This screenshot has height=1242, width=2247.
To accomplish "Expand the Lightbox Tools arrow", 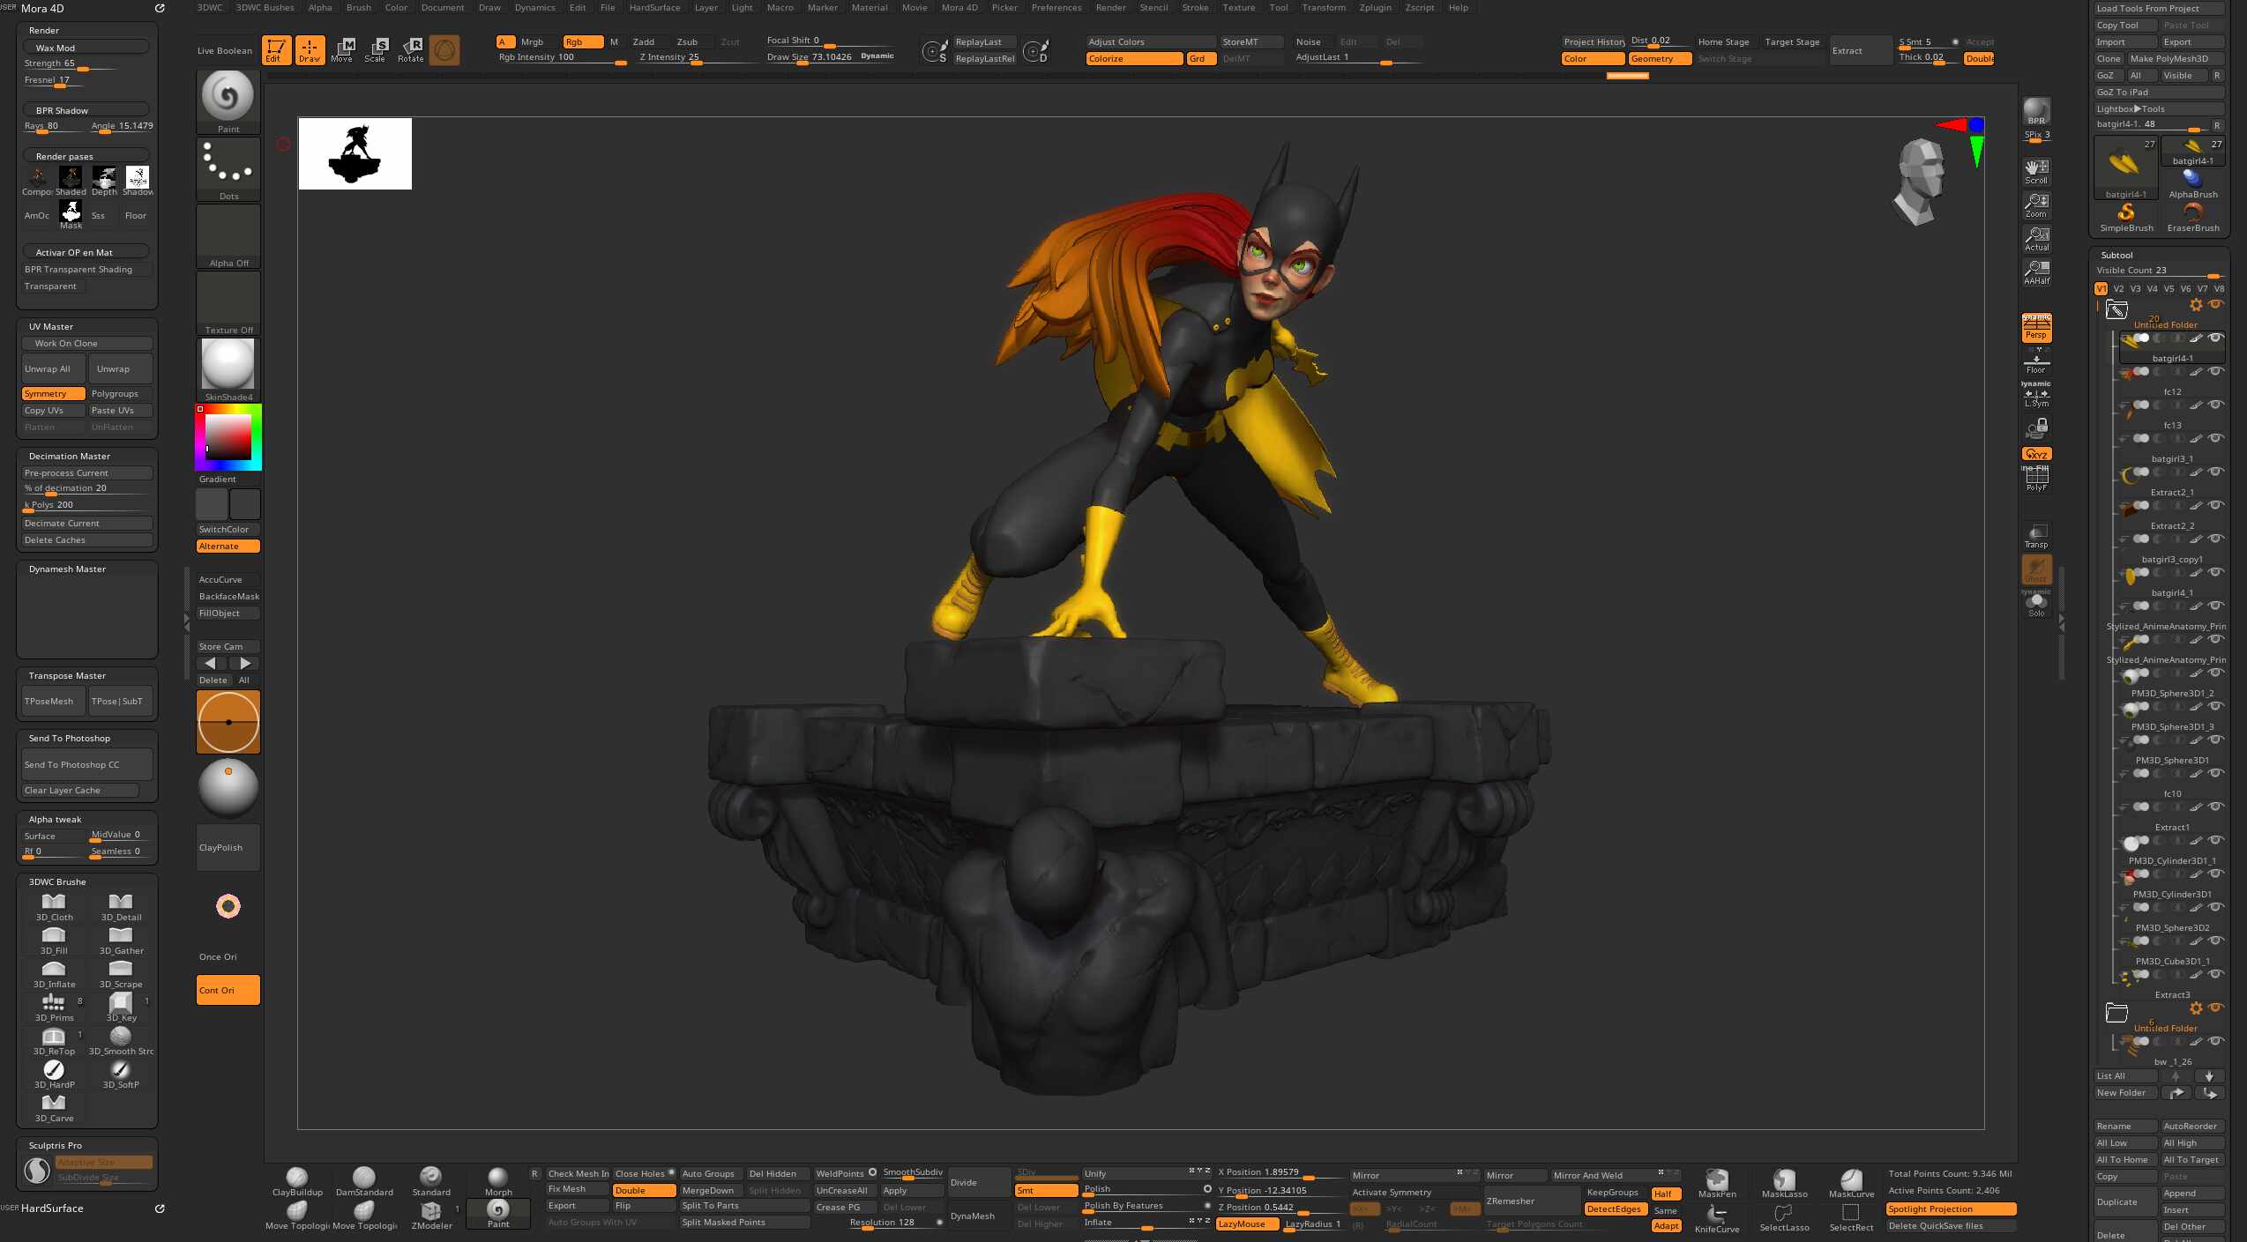I will pos(2137,109).
